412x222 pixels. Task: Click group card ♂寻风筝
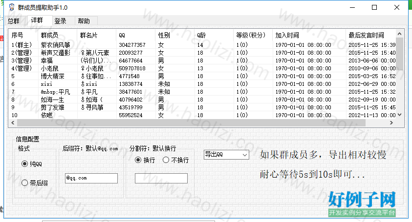point(92,107)
